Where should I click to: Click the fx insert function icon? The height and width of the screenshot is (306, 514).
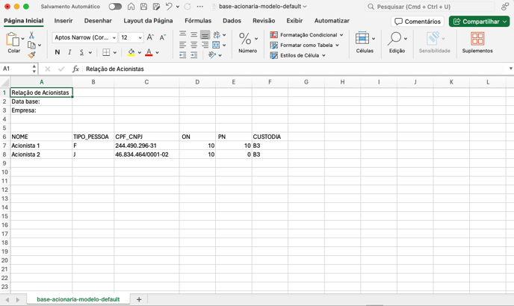[x=75, y=69]
